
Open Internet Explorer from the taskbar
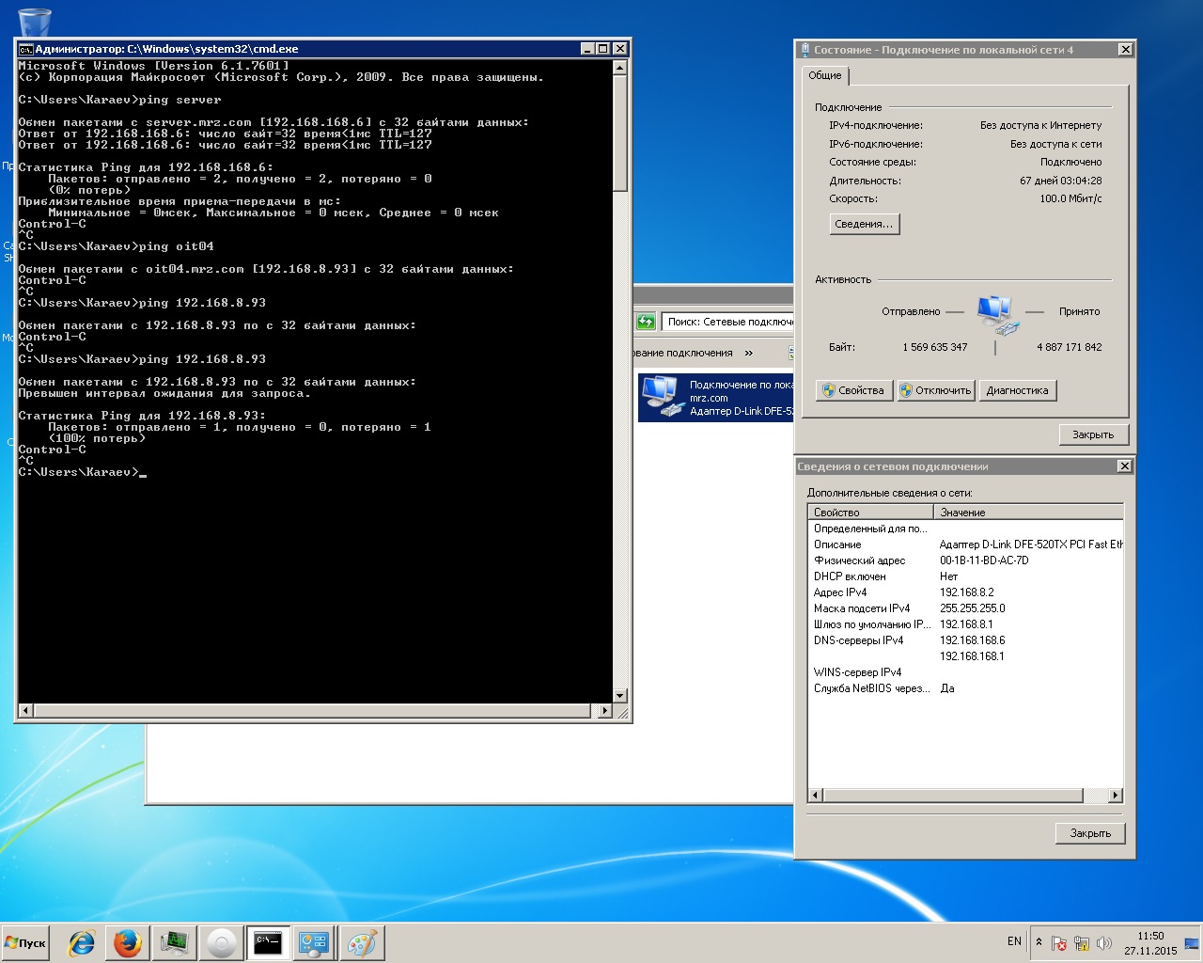(x=82, y=942)
